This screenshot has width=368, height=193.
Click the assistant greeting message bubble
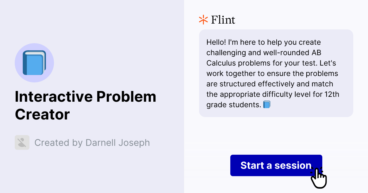click(276, 73)
